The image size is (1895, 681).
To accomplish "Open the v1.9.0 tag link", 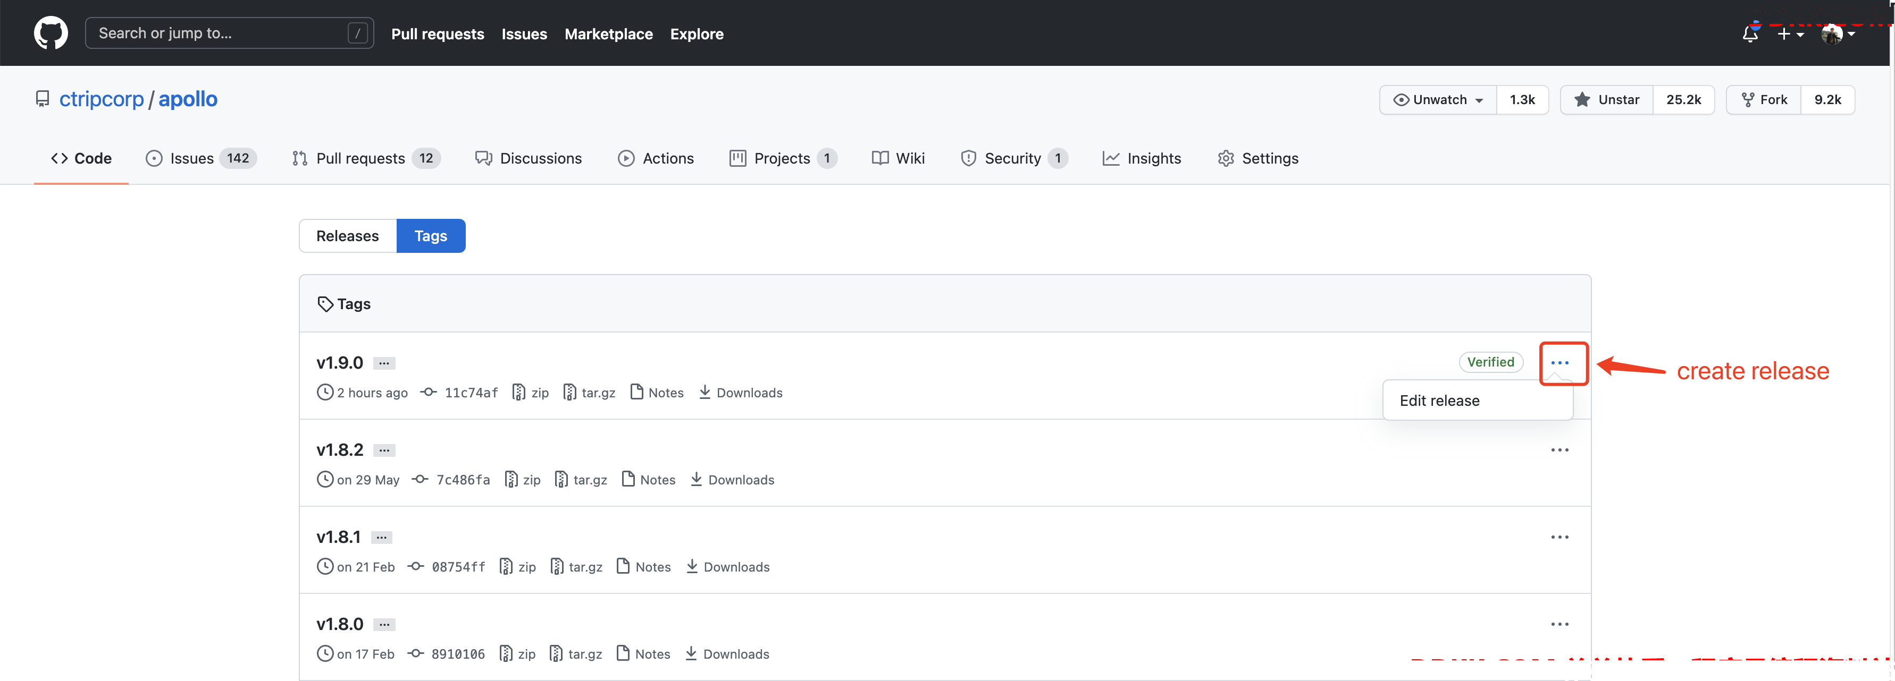I will [339, 363].
